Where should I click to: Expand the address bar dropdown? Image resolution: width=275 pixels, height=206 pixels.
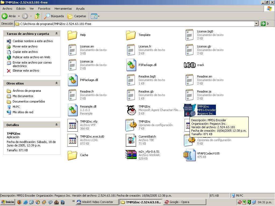(x=256, y=24)
